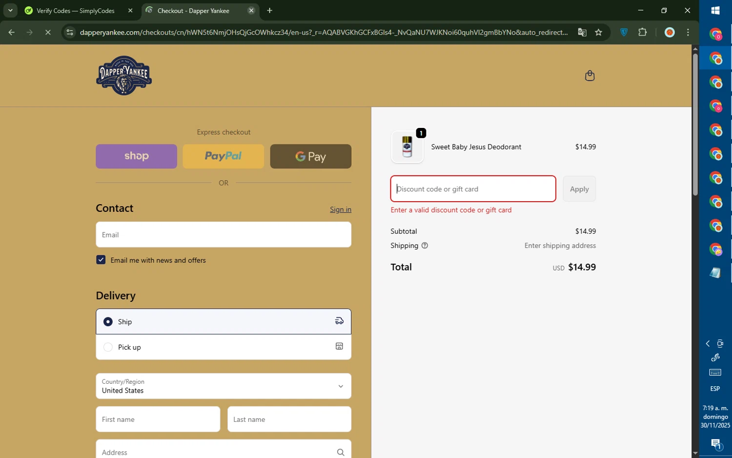Open the browser extensions puzzle icon
This screenshot has width=732, height=458.
coord(642,32)
